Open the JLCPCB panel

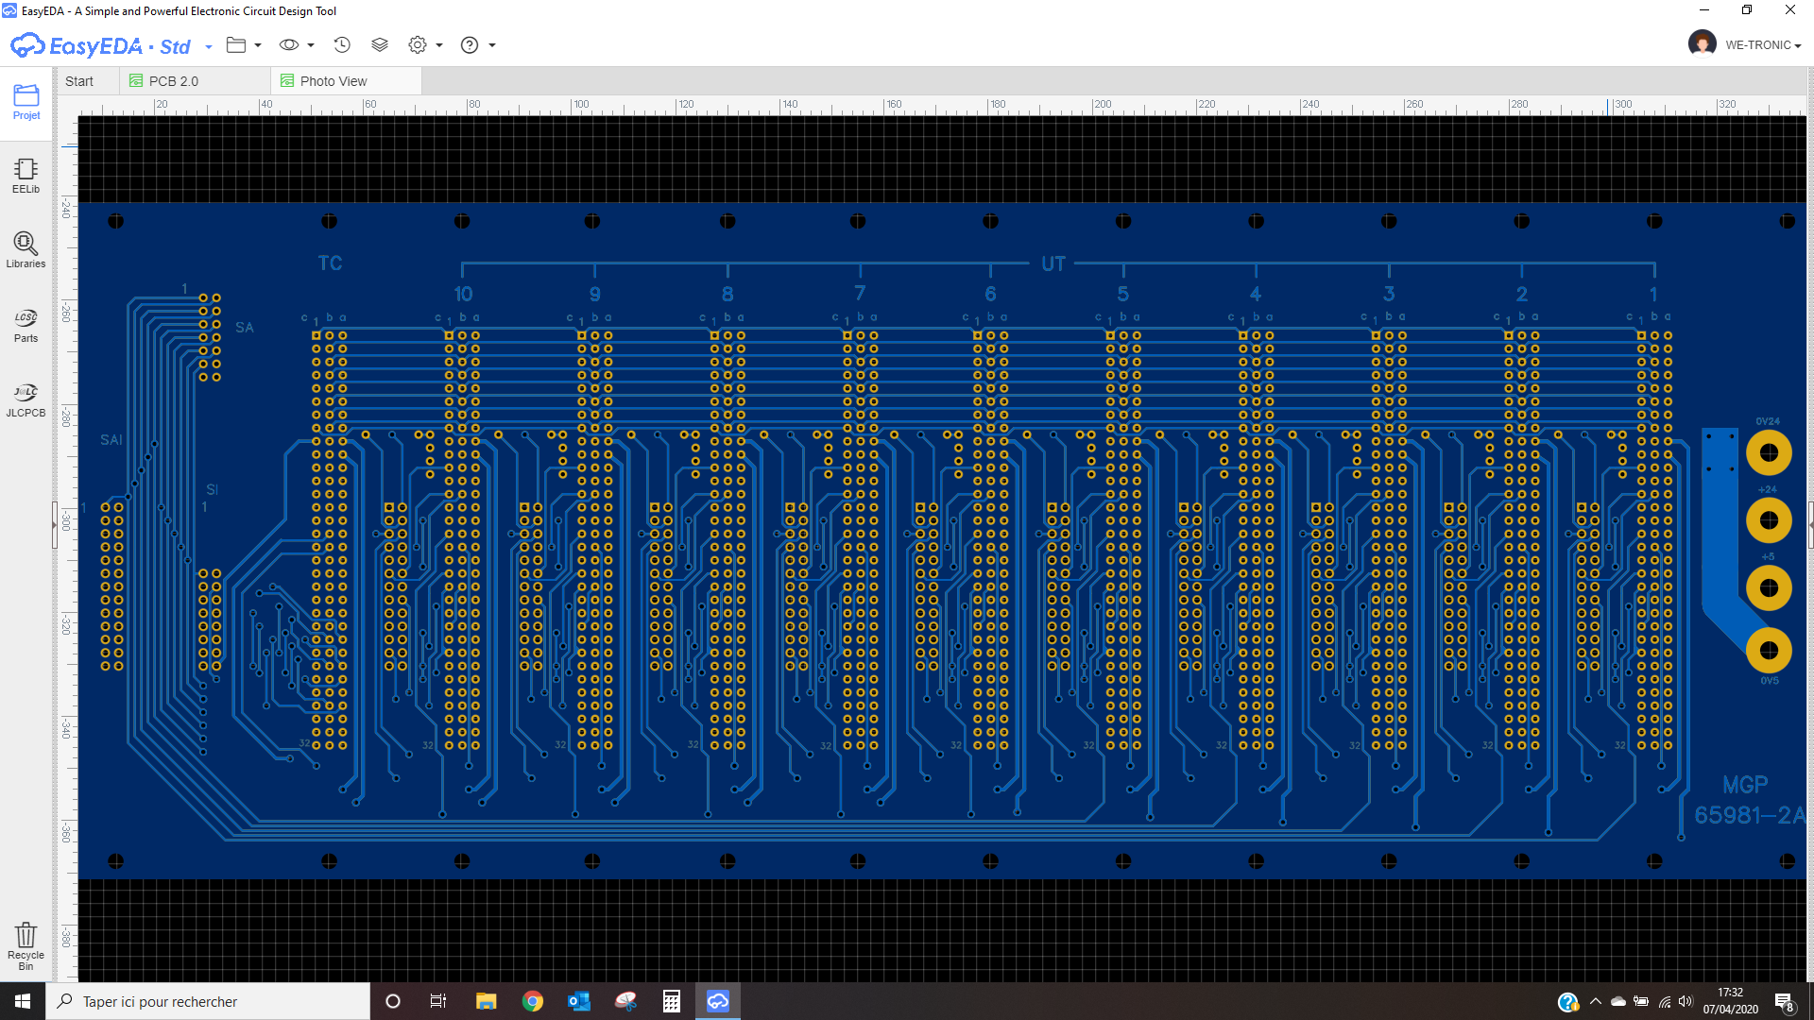pyautogui.click(x=26, y=399)
